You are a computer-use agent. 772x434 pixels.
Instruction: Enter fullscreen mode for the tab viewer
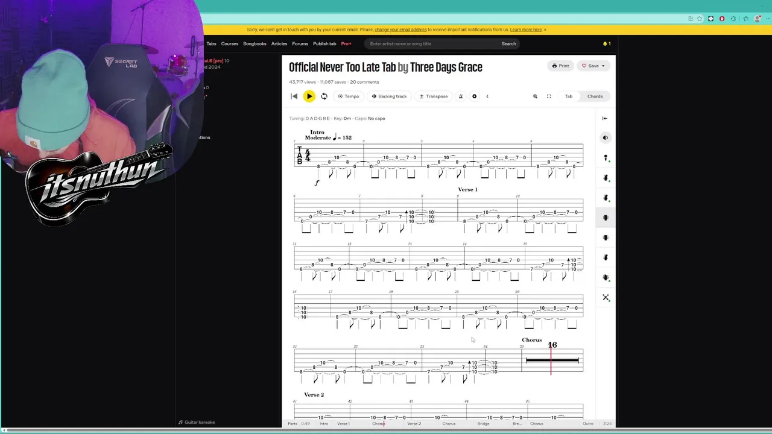(x=549, y=96)
